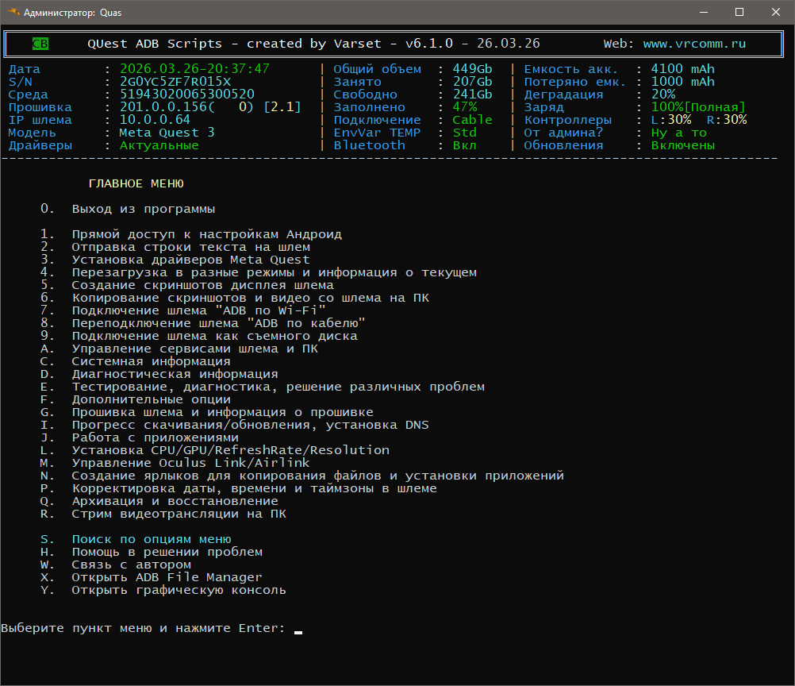
Task: Select 'Создание скриншотов дисплея шлема'
Action: 203,285
